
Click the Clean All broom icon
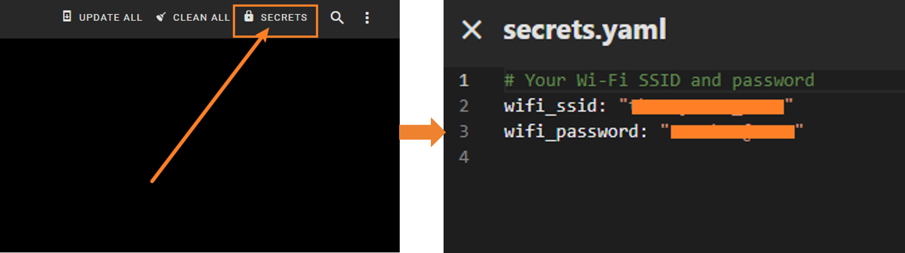[161, 17]
